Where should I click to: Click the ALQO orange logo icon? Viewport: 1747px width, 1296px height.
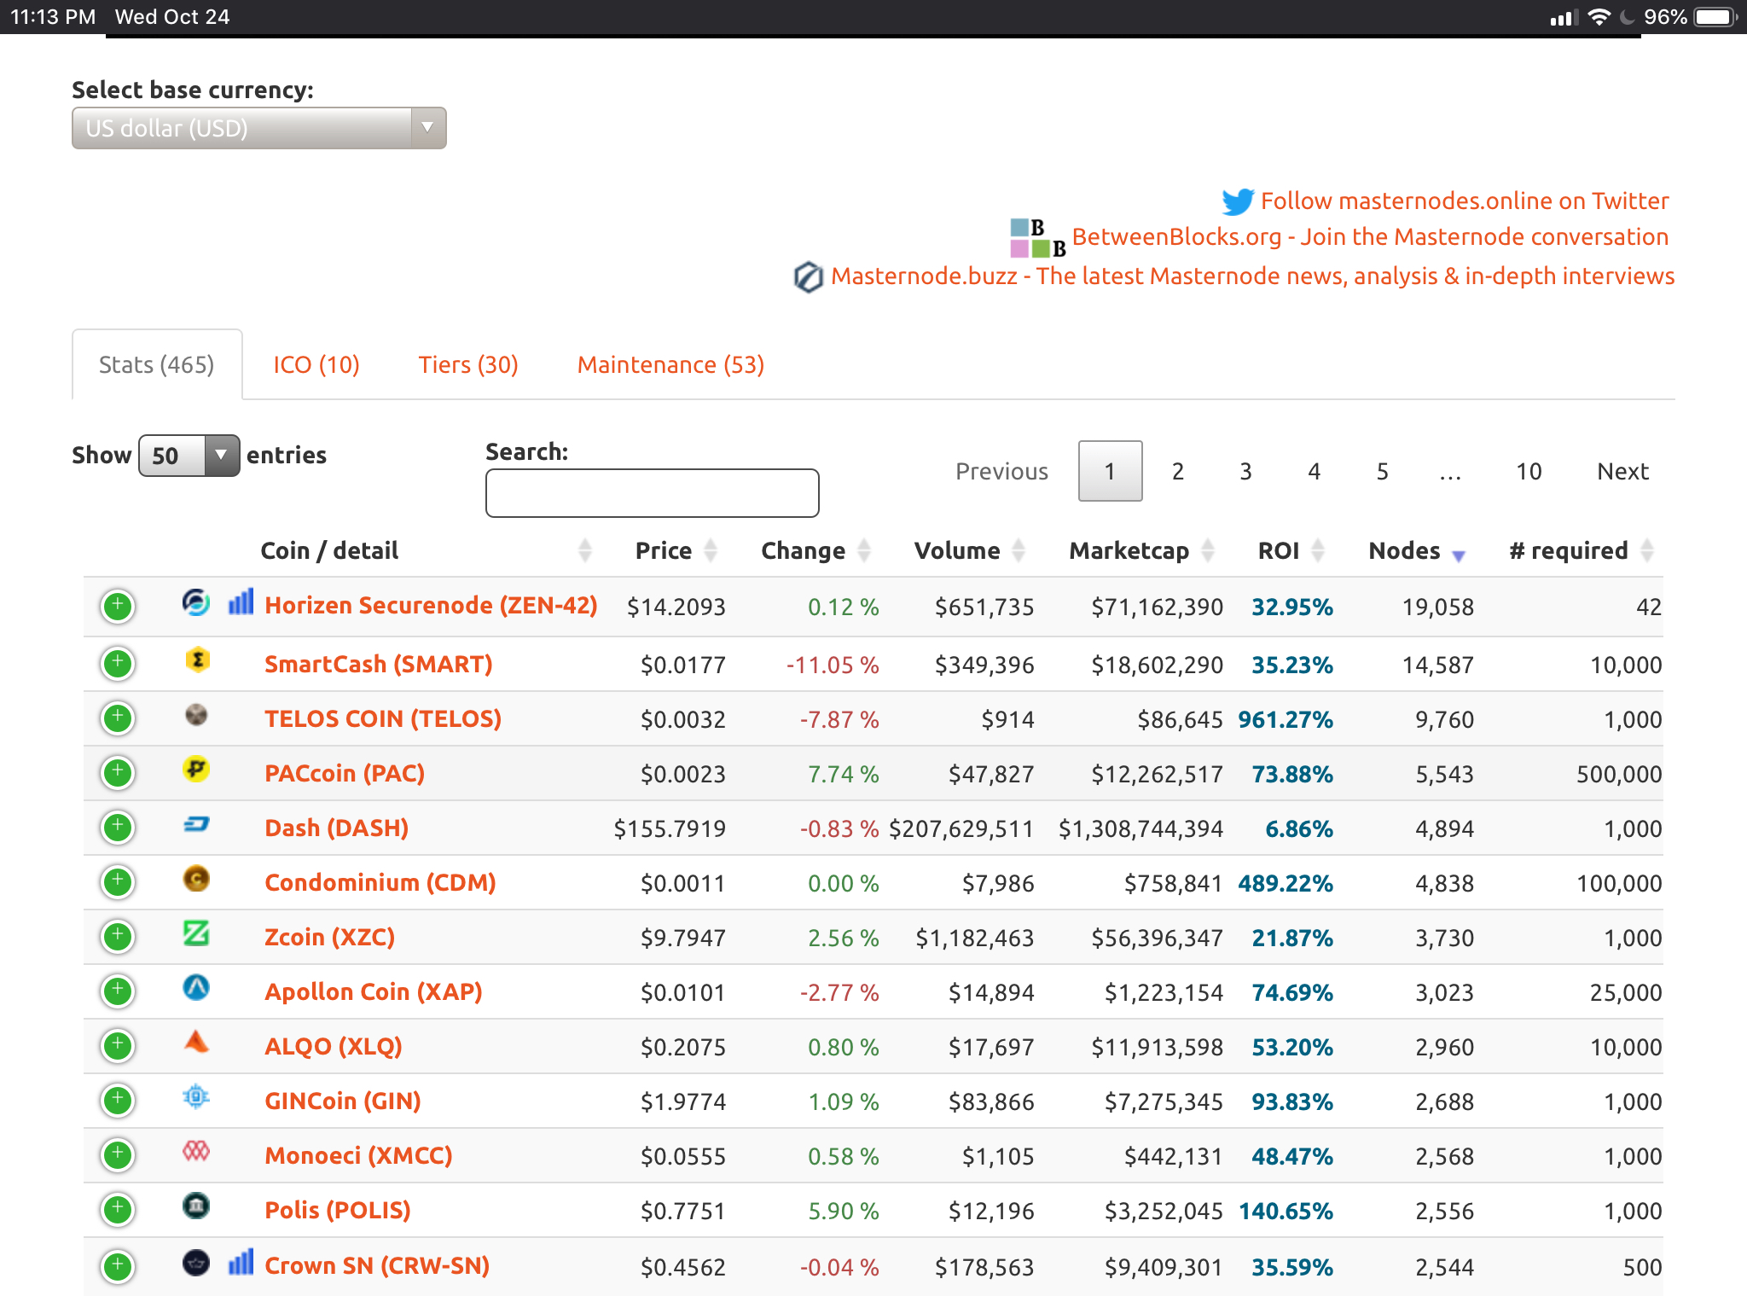[x=196, y=1042]
